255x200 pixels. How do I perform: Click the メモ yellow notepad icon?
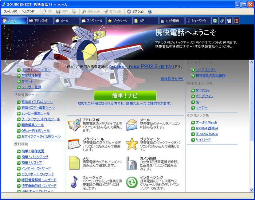(74, 163)
